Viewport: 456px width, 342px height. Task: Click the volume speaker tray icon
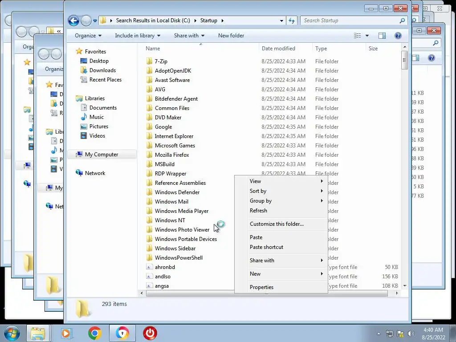coord(411,334)
